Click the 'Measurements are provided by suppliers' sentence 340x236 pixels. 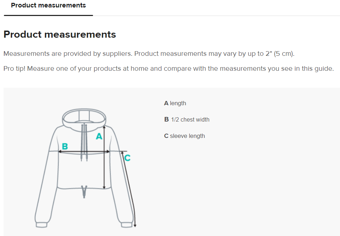149,54
